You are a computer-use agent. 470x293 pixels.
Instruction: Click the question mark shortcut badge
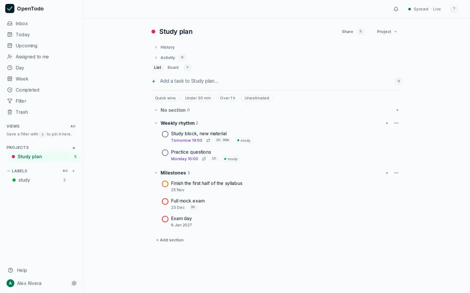point(454,9)
